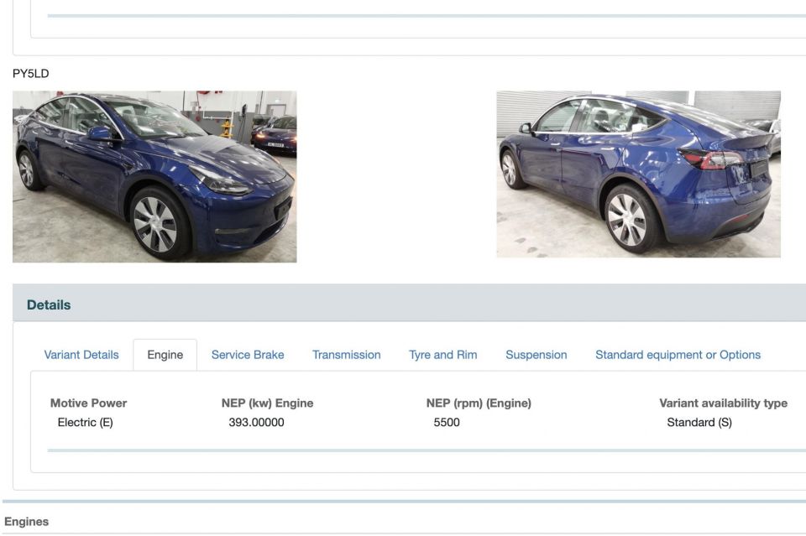
Task: Click the Engines section heading
Action: point(26,522)
